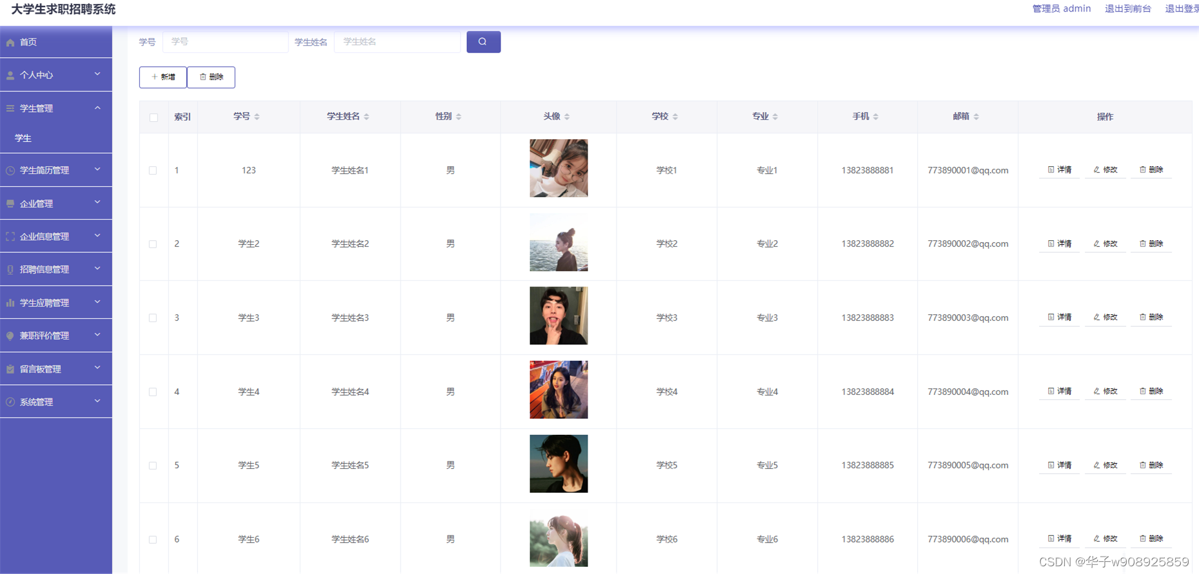The width and height of the screenshot is (1199, 574).
Task: Expand the 学生简历管理 chevron
Action: pyautogui.click(x=97, y=169)
